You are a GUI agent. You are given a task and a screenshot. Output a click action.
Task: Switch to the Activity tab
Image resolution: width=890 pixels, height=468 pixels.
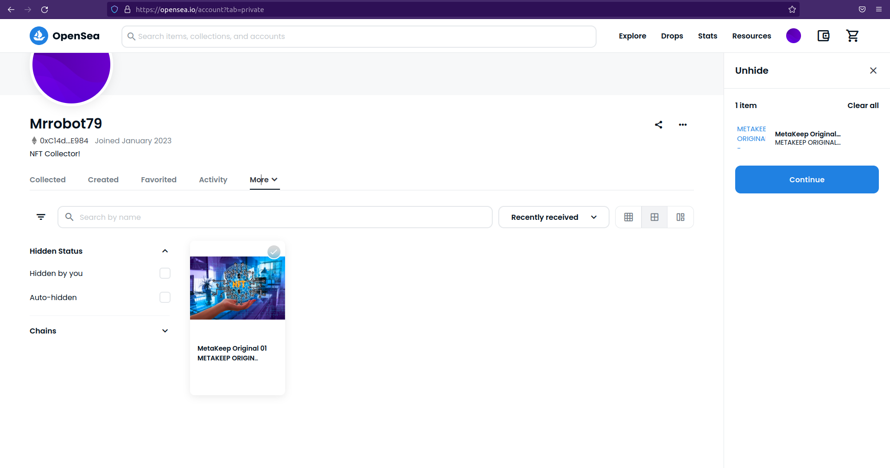[x=213, y=180]
